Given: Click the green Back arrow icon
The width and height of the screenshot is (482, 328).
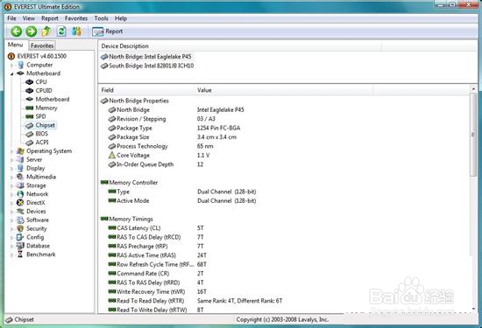Looking at the screenshot, I should point(17,31).
